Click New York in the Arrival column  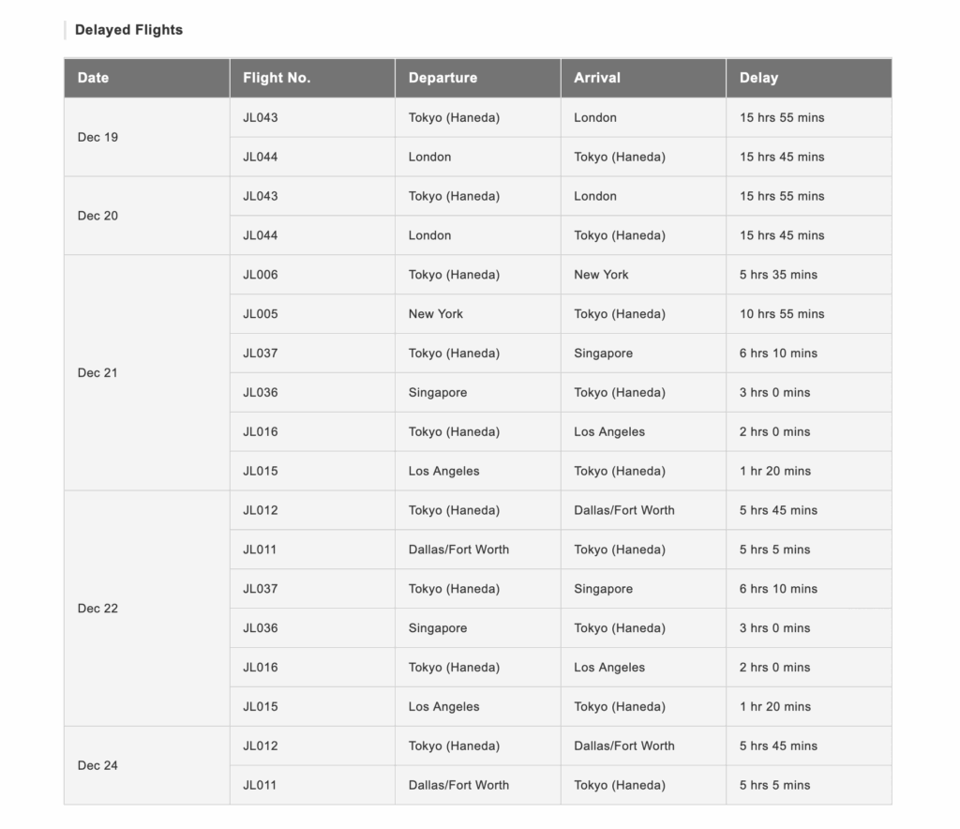[601, 275]
